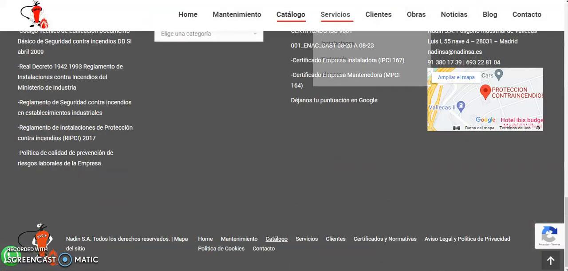
Task: Click the nadinsa@nadinsa.es email address
Action: pos(454,52)
